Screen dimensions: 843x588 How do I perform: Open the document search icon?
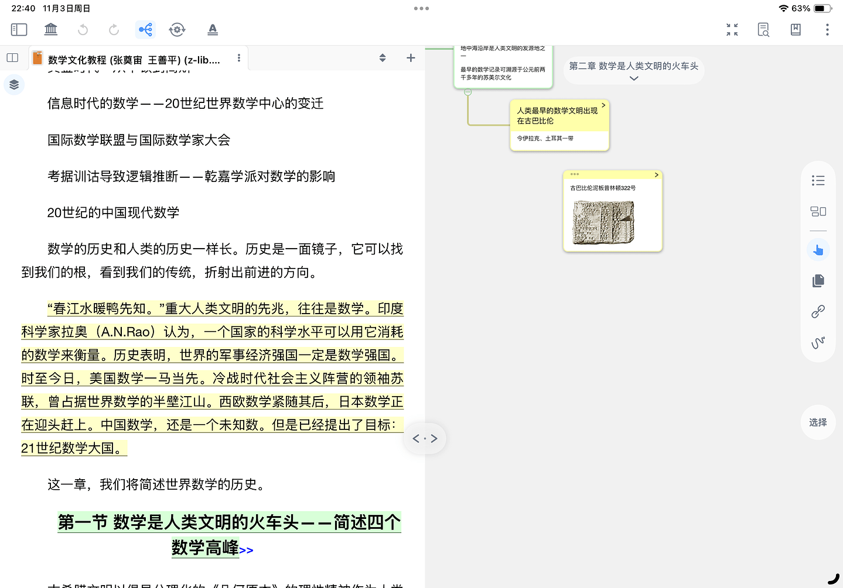(x=763, y=29)
